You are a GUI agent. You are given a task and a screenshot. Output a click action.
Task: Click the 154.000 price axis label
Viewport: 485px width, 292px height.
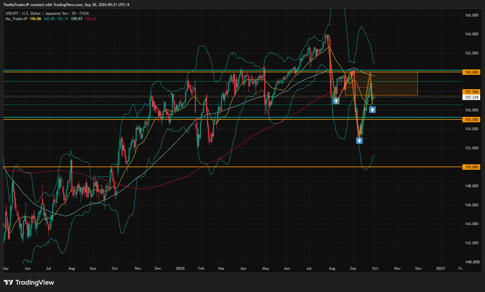pyautogui.click(x=472, y=129)
